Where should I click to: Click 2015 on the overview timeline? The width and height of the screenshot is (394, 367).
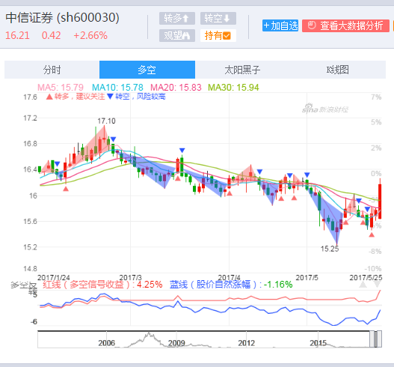coord(318,343)
